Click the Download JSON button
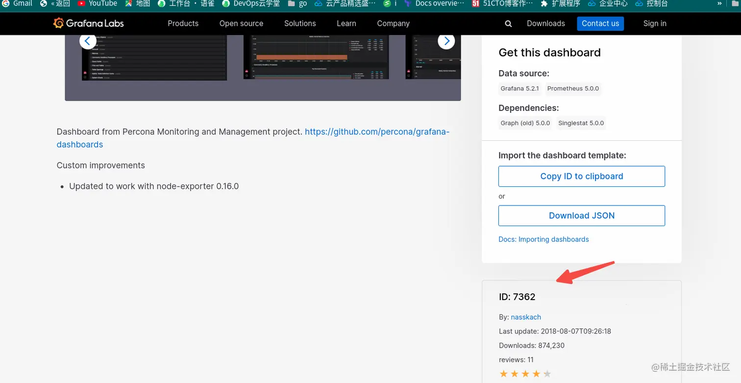The height and width of the screenshot is (383, 741). [582, 215]
